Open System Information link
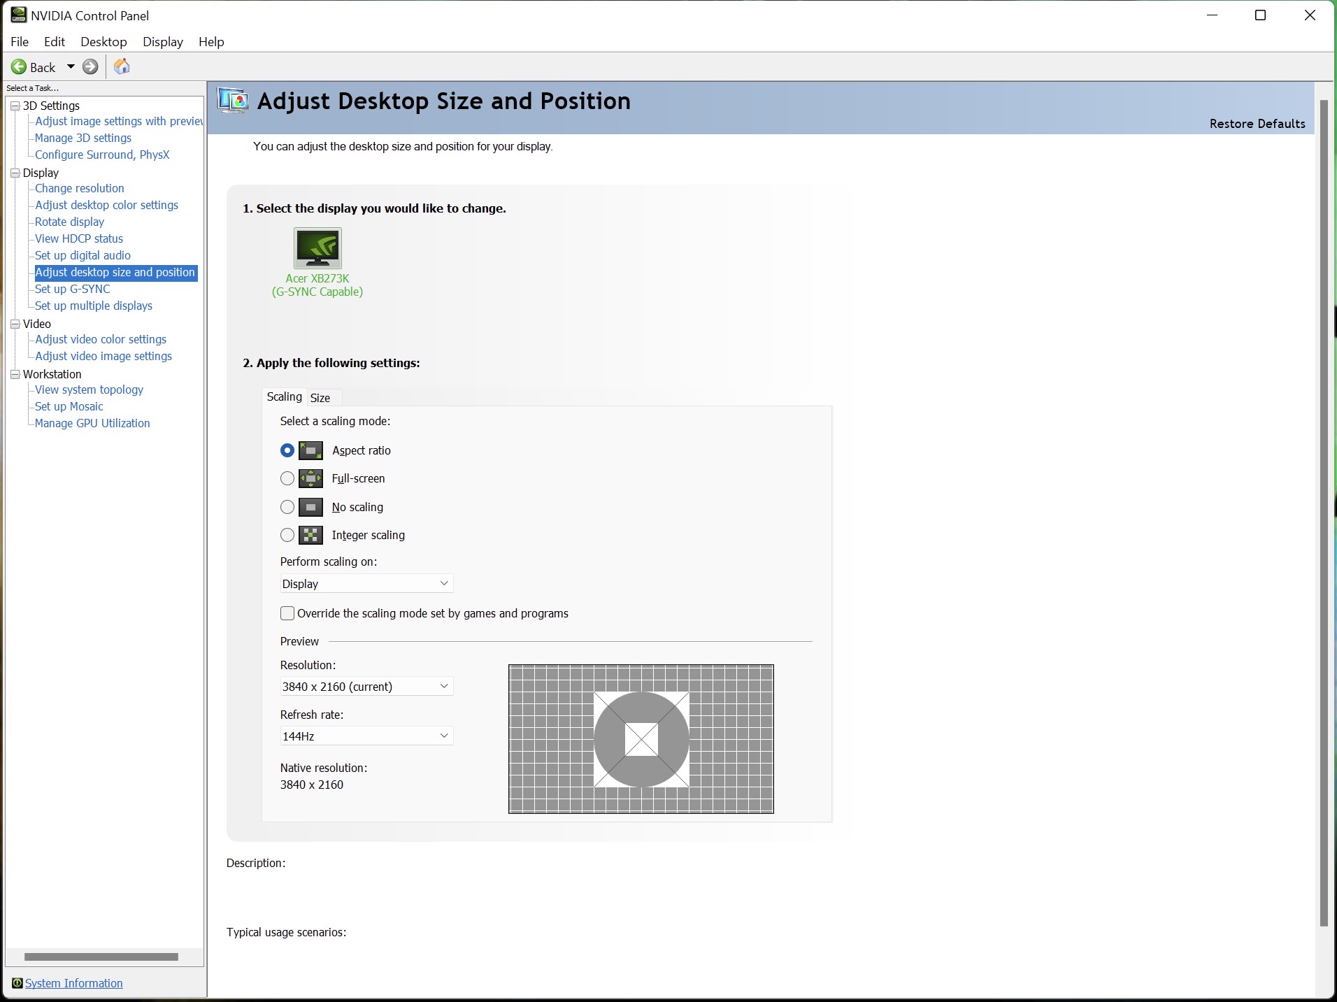Screen dimensions: 1337x1002 tap(74, 983)
